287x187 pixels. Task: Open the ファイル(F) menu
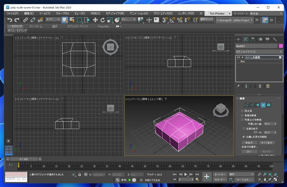click(x=13, y=14)
